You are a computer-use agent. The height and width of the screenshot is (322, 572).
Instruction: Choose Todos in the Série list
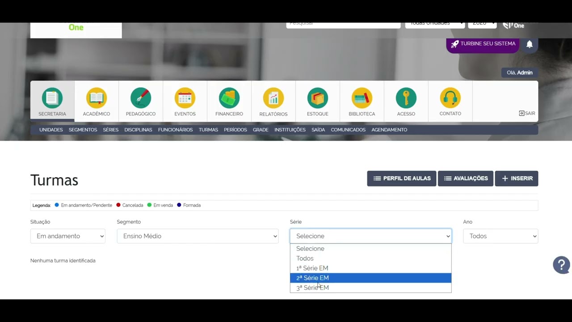pyautogui.click(x=370, y=258)
